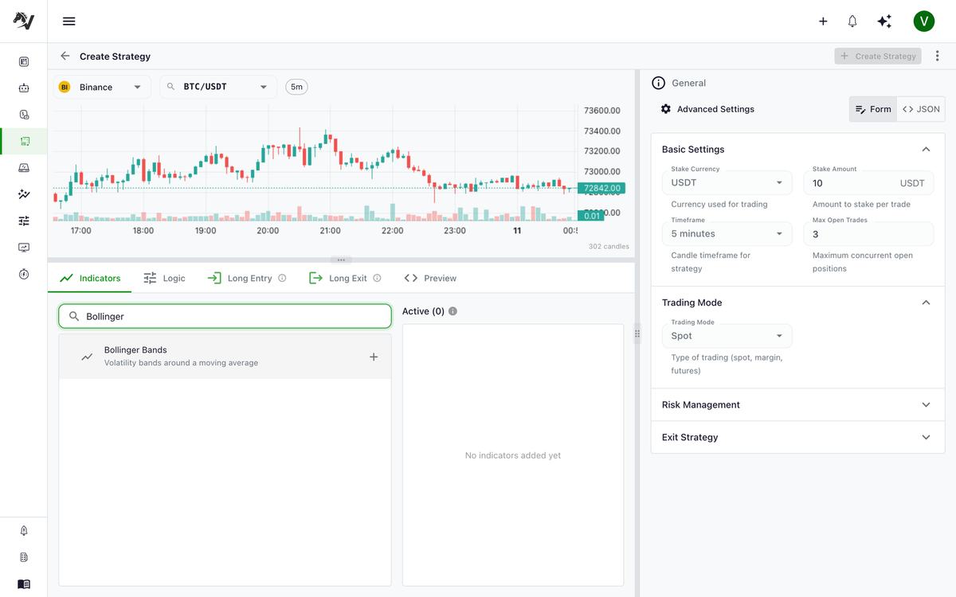Focus the indicator search field containing Bollinger

pyautogui.click(x=225, y=316)
